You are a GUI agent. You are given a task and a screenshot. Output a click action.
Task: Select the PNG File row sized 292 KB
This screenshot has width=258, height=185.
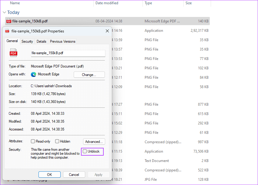coord(161,123)
